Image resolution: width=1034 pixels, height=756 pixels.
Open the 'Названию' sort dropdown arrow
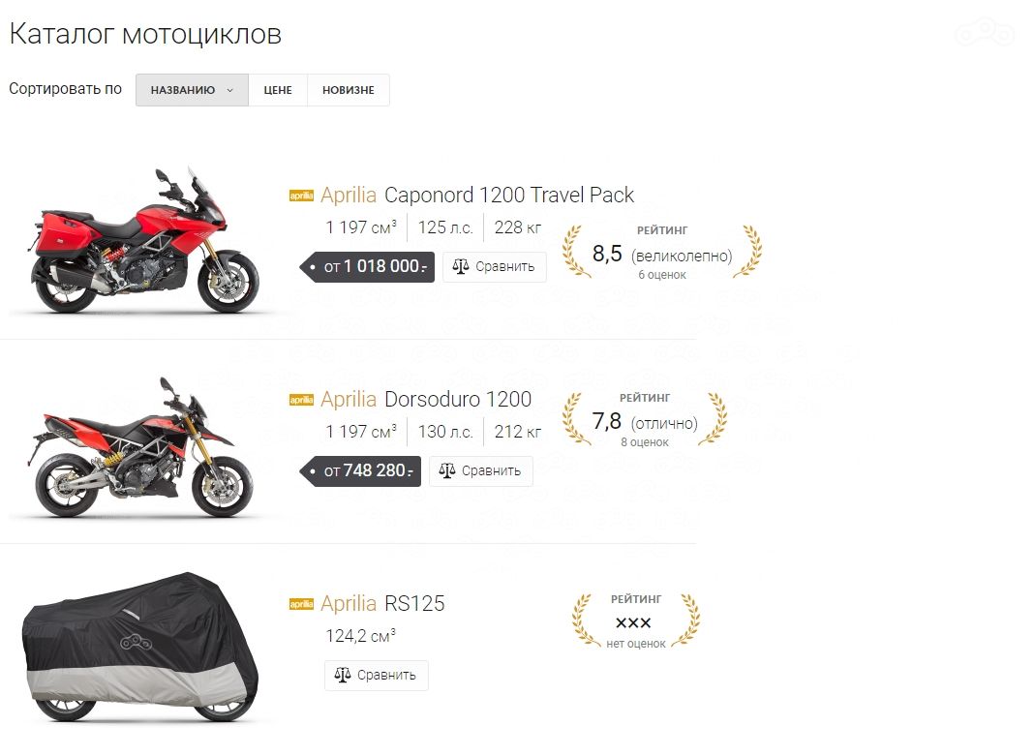pos(230,90)
